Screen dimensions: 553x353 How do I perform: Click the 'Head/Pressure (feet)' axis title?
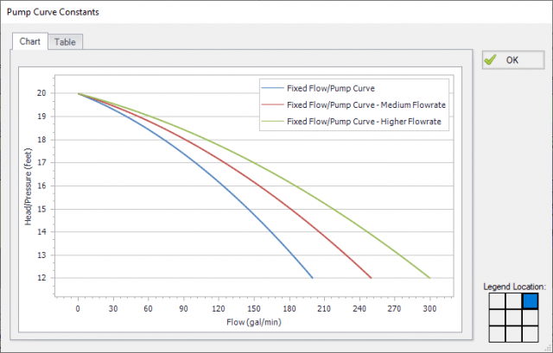point(29,186)
